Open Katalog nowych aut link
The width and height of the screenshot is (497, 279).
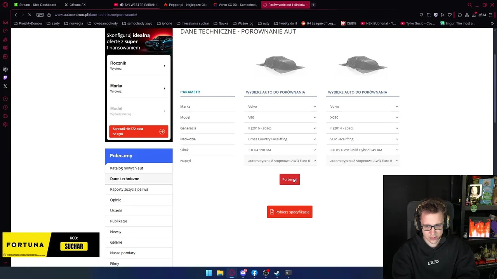point(127,168)
